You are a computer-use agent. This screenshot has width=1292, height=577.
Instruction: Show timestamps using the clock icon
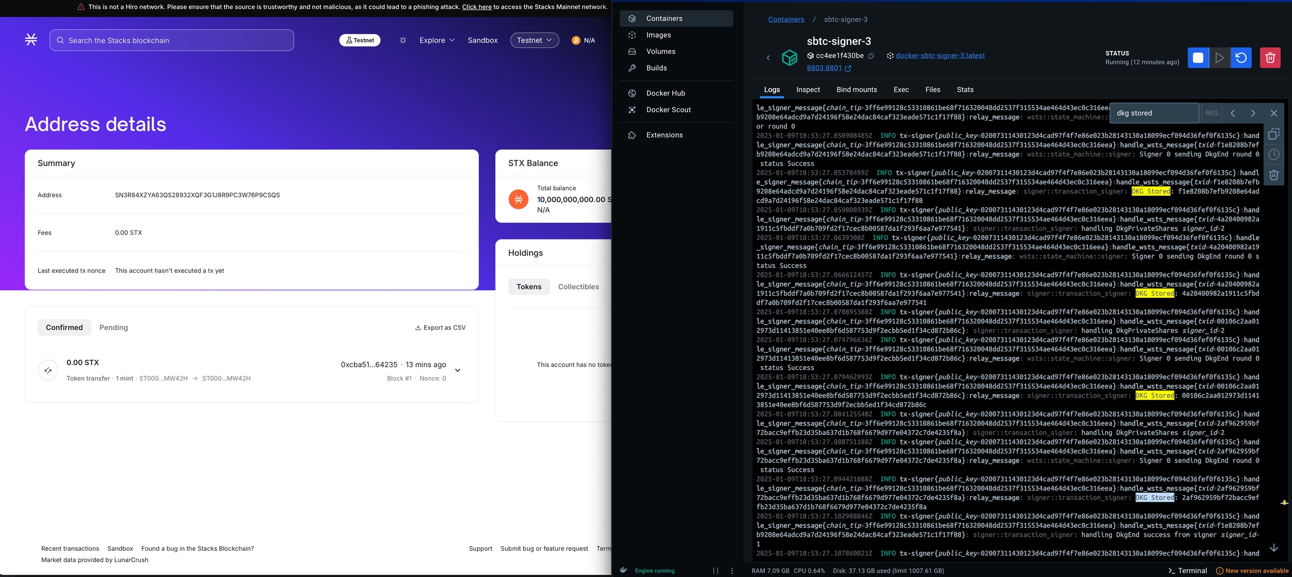[x=1273, y=155]
